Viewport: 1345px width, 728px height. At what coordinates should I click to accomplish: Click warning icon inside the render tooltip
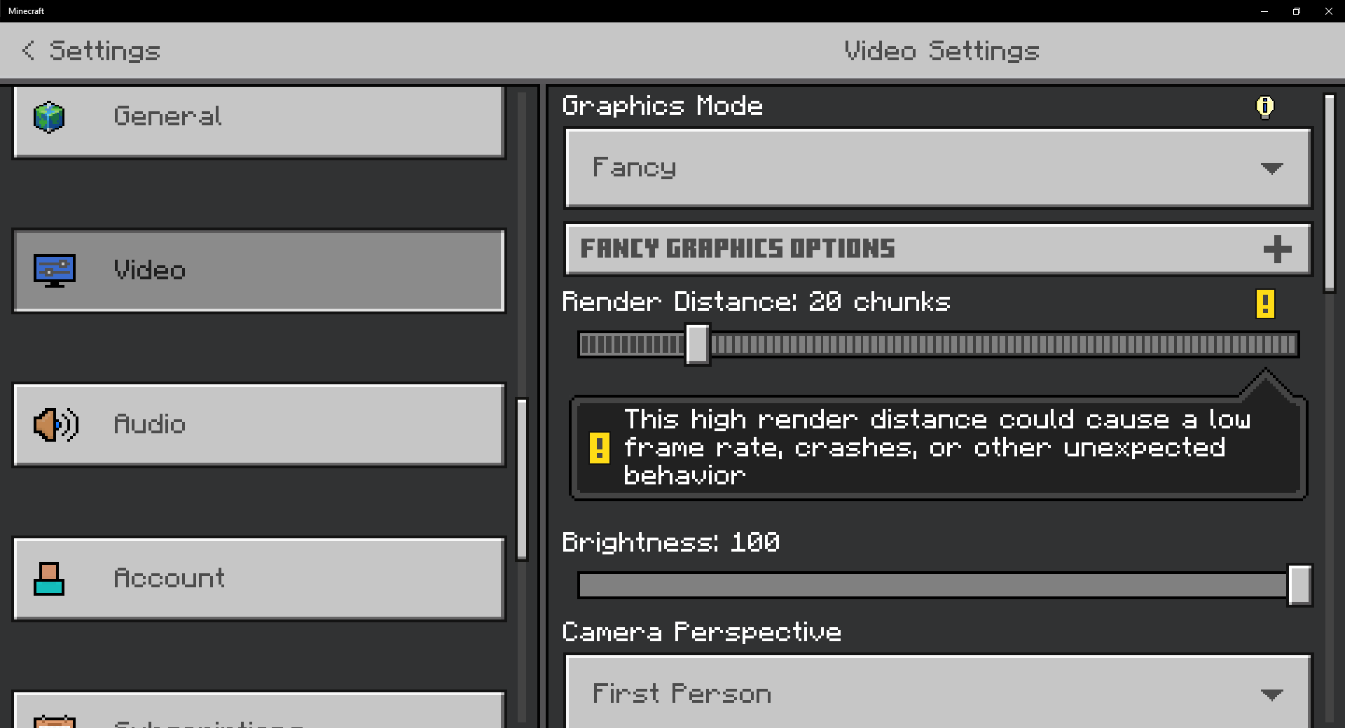(x=600, y=448)
